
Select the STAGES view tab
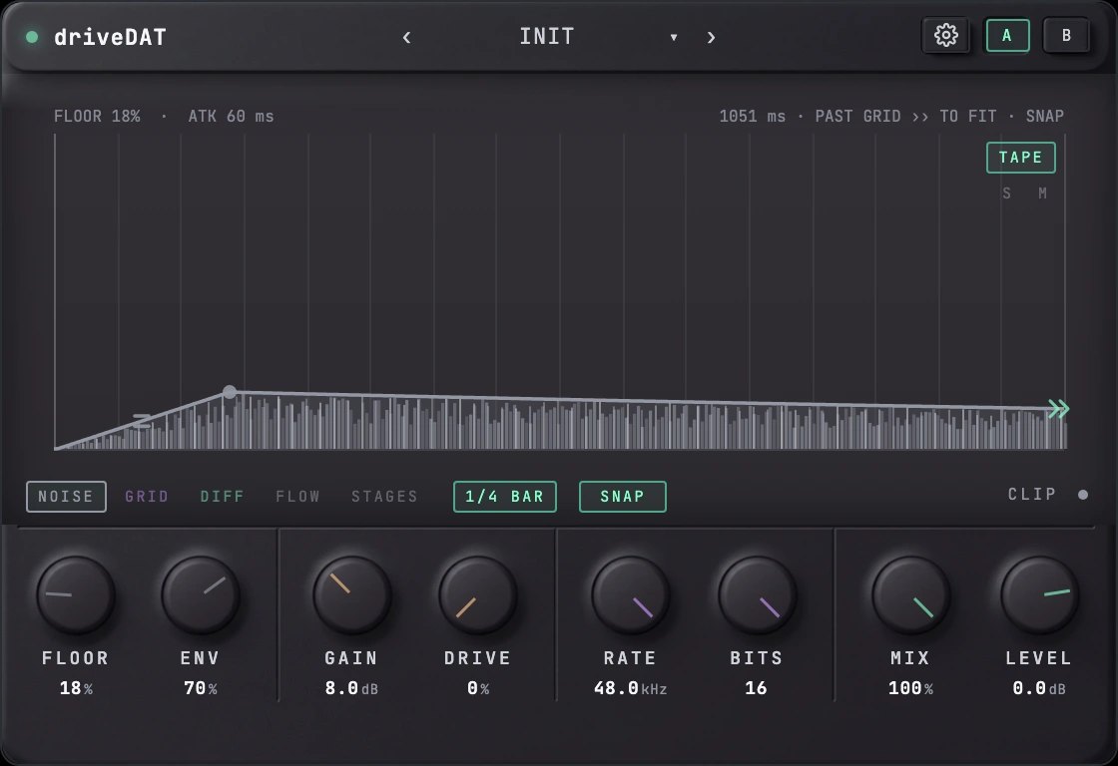pos(384,497)
